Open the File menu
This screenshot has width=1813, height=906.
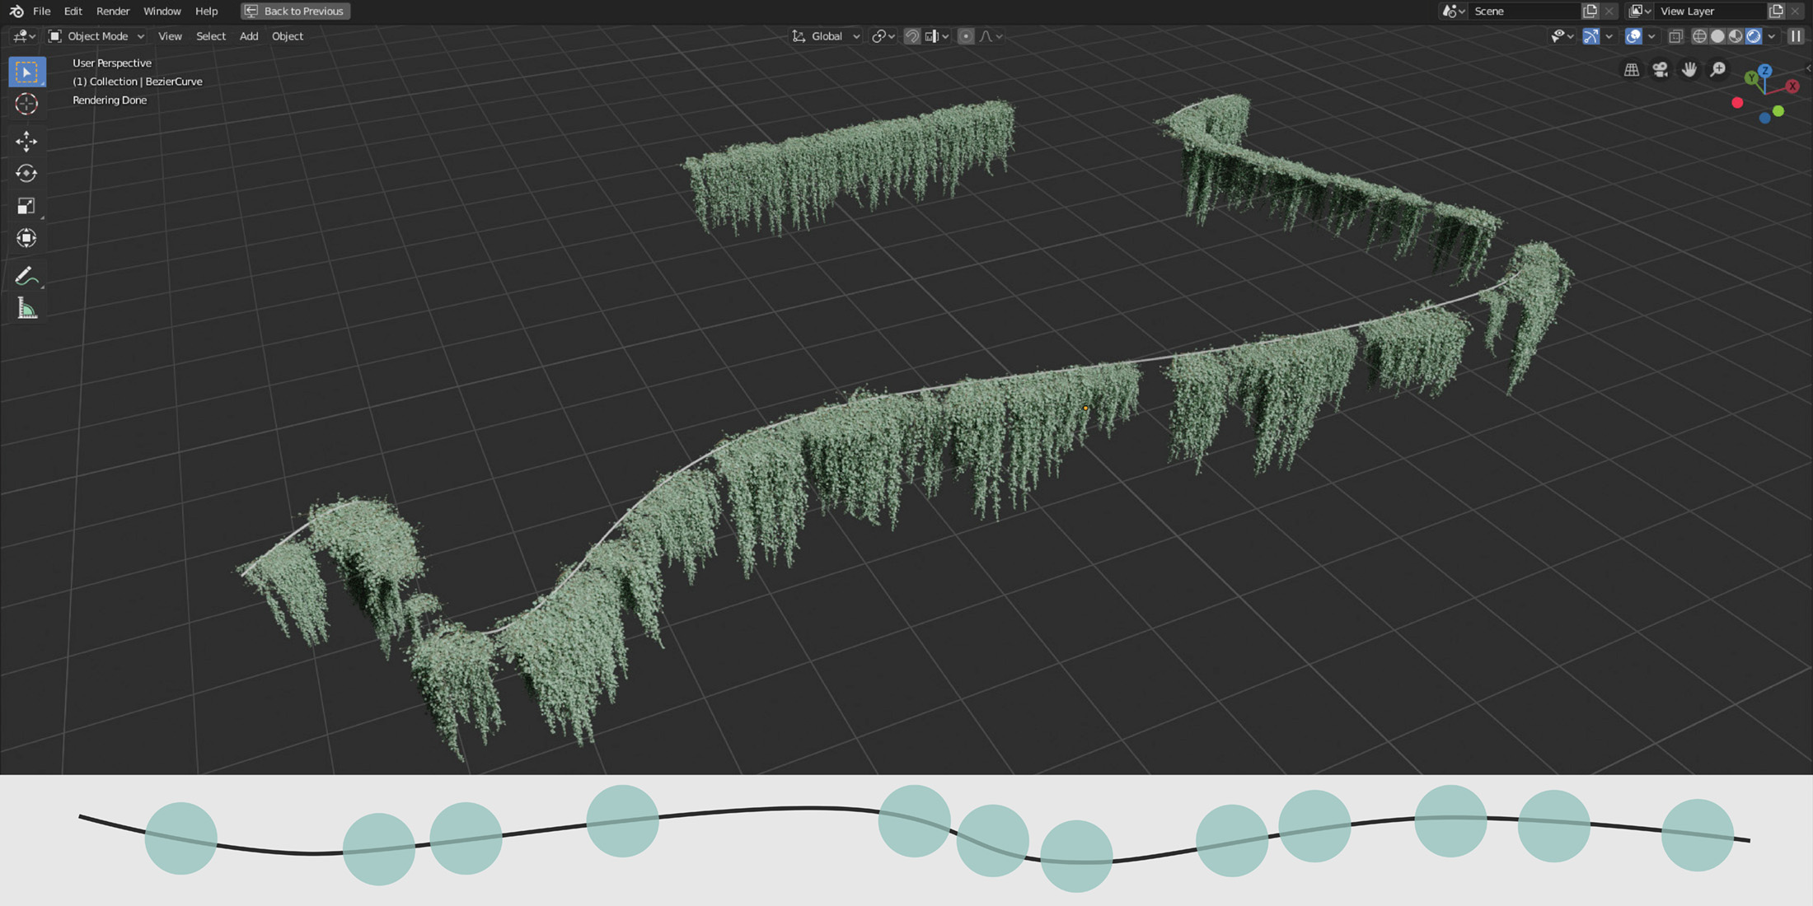click(x=41, y=11)
